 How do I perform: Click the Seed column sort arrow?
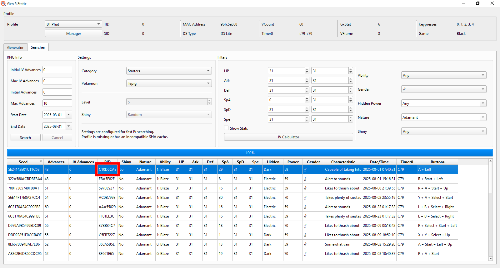41,161
